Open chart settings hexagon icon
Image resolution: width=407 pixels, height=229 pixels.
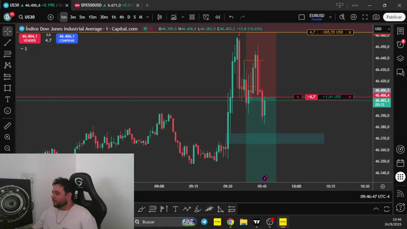click(x=354, y=17)
